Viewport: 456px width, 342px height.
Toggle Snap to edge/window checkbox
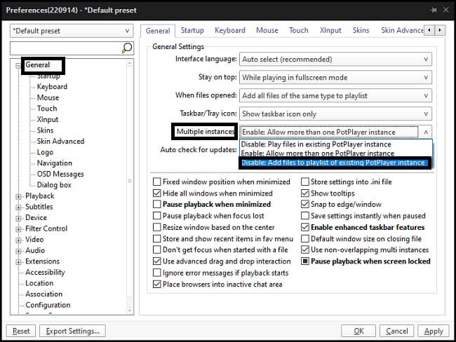(304, 204)
